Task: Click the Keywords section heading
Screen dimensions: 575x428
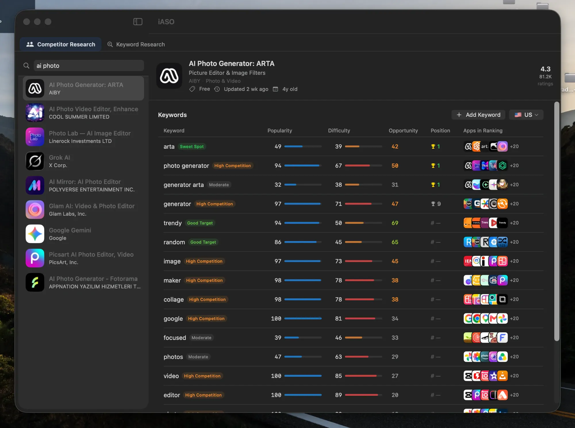Action: [x=172, y=115]
